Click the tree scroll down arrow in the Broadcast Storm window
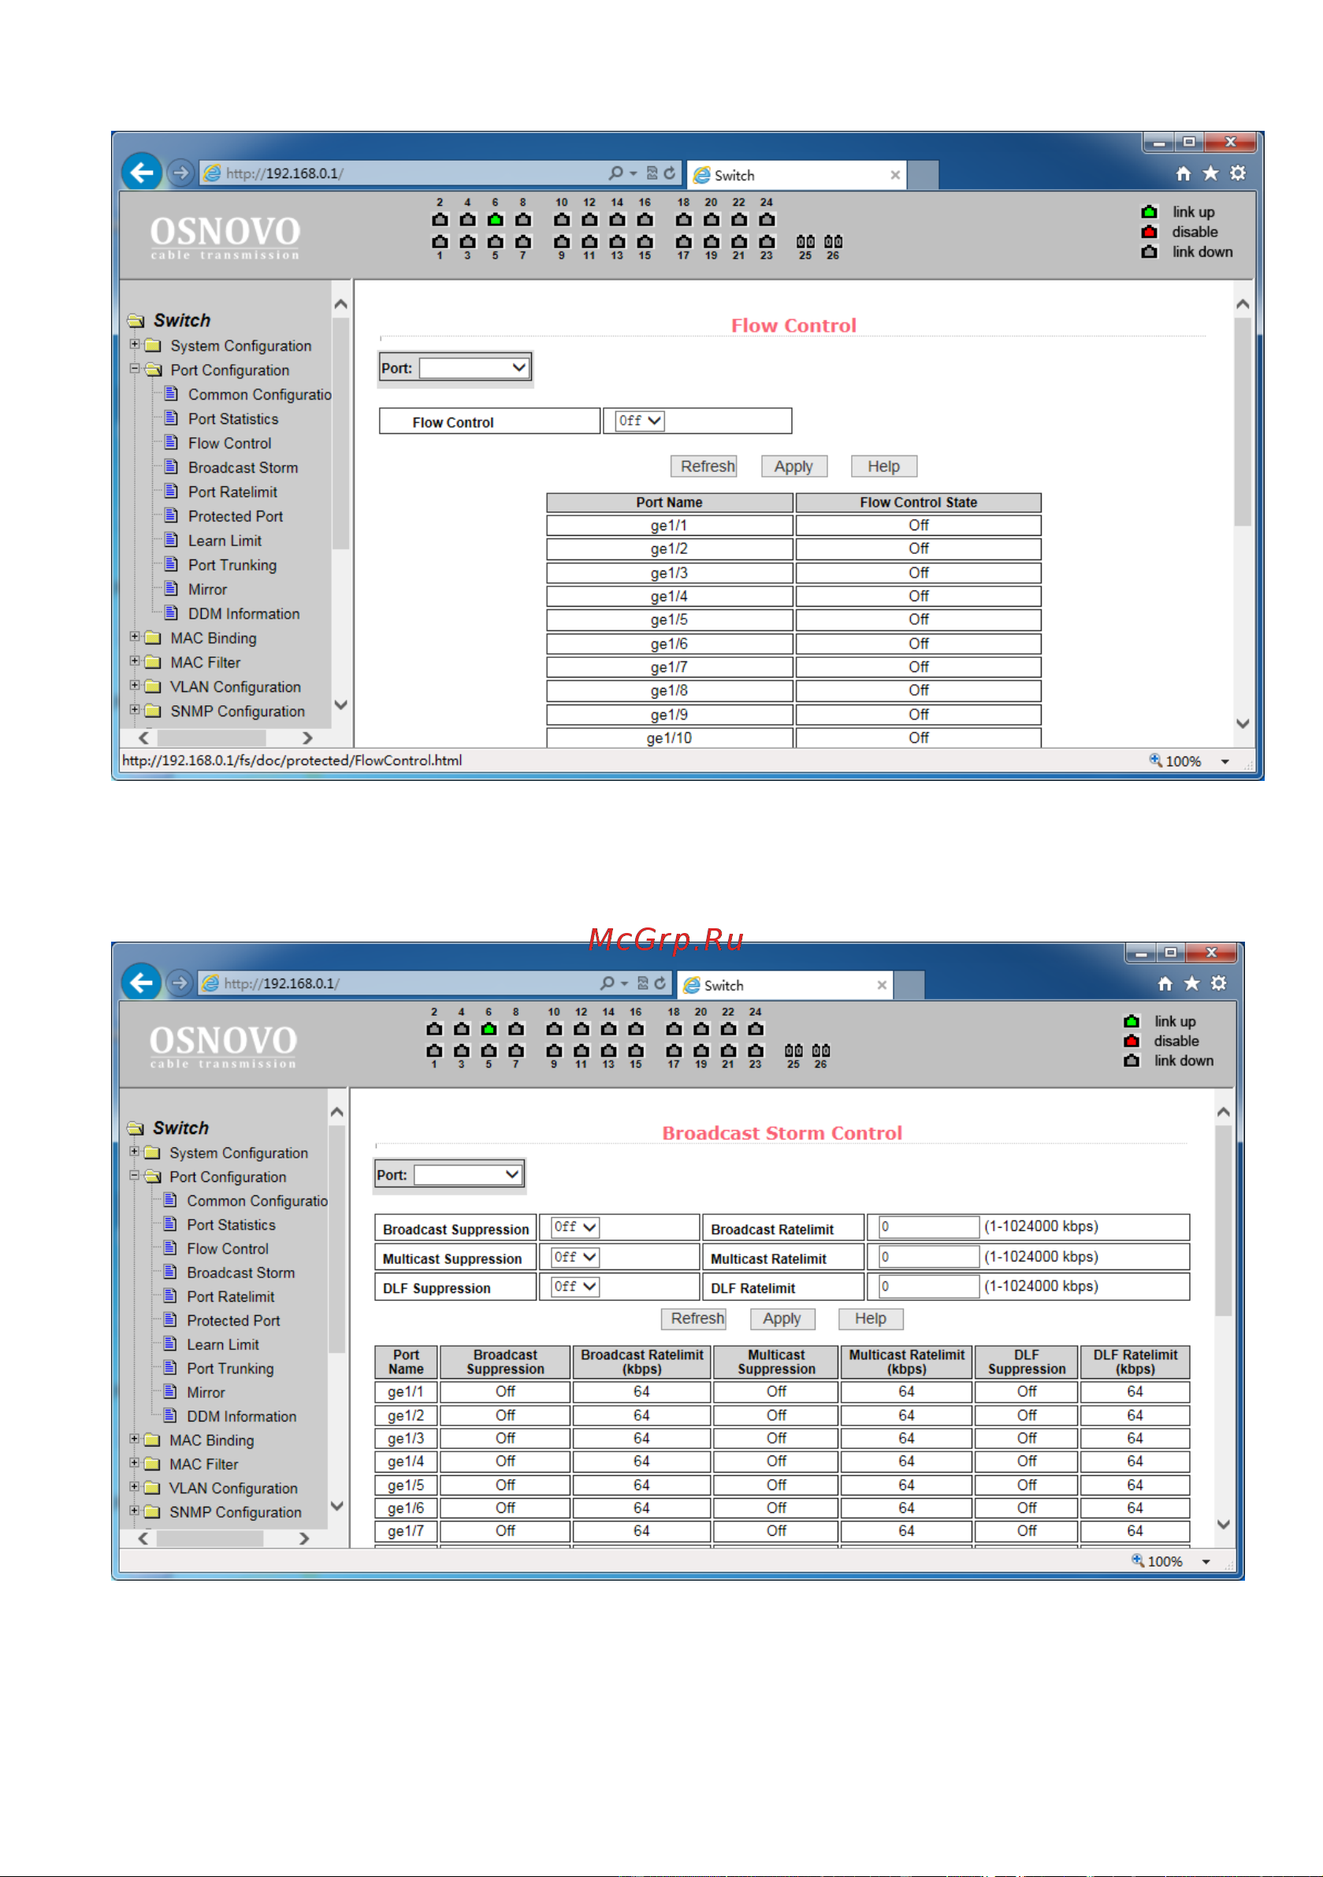The width and height of the screenshot is (1323, 1877). 337,1505
